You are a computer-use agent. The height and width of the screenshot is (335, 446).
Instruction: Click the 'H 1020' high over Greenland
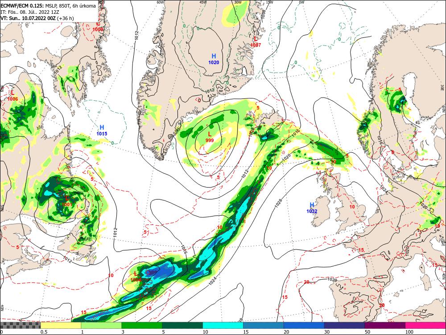click(214, 59)
